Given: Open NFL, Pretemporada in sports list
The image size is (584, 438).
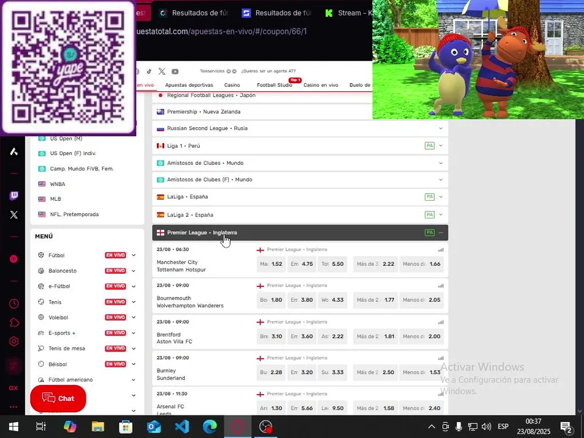Looking at the screenshot, I should 74,214.
